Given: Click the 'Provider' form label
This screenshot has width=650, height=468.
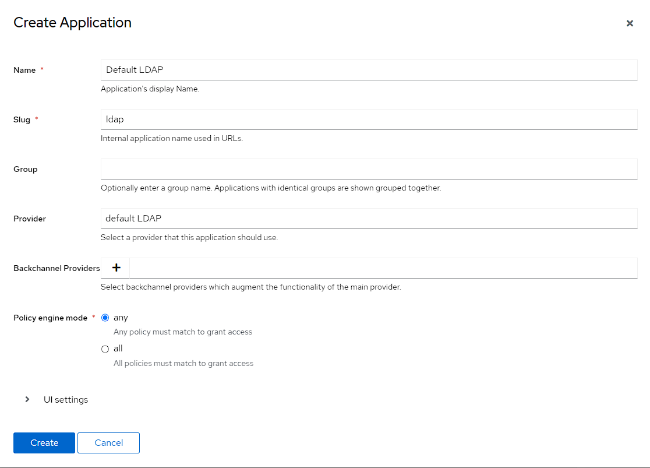Looking at the screenshot, I should pyautogui.click(x=30, y=219).
